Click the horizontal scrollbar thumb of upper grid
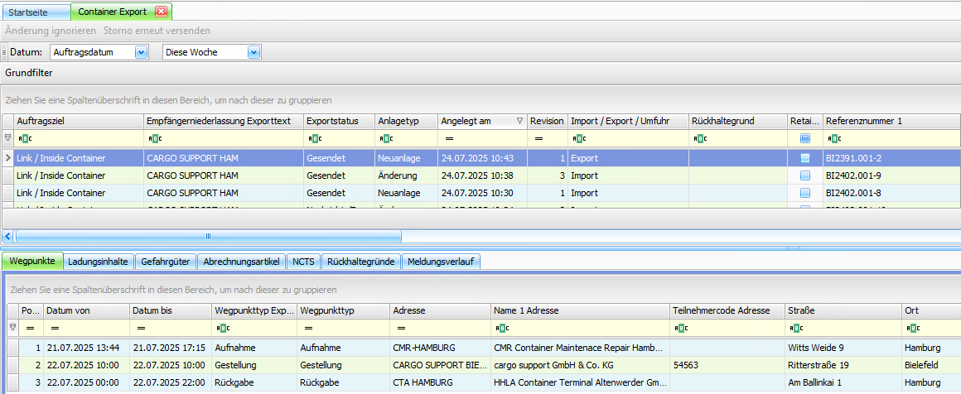The width and height of the screenshot is (961, 394). point(207,236)
